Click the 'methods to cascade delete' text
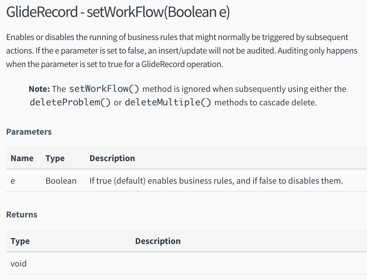367x280 pixels. point(266,103)
